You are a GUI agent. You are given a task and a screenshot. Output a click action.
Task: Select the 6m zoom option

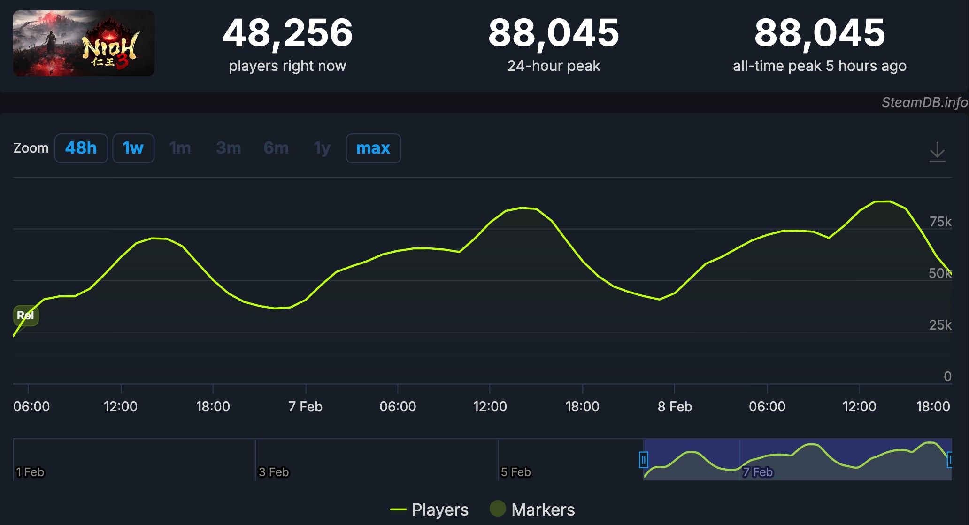tap(276, 148)
